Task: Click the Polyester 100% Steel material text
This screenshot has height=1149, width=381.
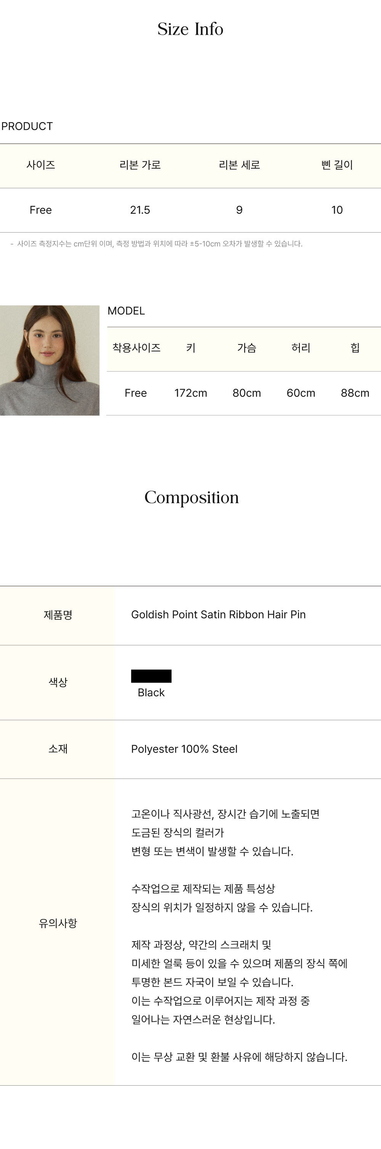Action: pyautogui.click(x=184, y=749)
